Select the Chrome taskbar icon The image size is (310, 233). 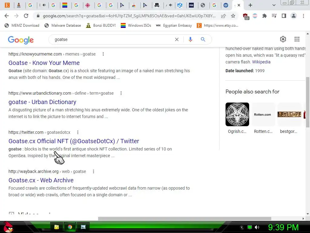click(70, 227)
